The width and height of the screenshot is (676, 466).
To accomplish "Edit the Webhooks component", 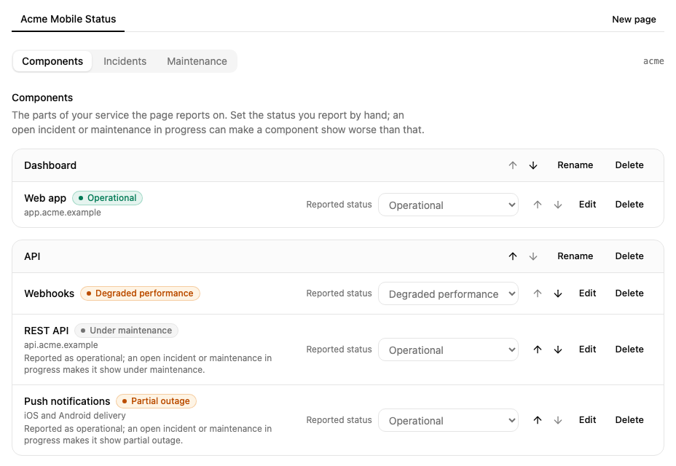I will tap(587, 293).
